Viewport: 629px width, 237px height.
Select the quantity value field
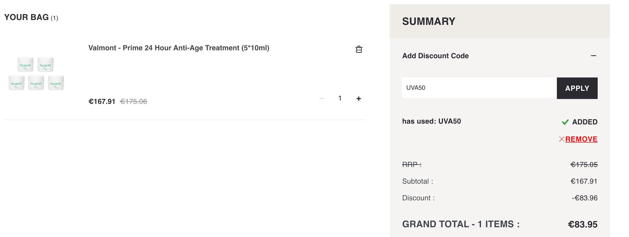click(x=340, y=98)
